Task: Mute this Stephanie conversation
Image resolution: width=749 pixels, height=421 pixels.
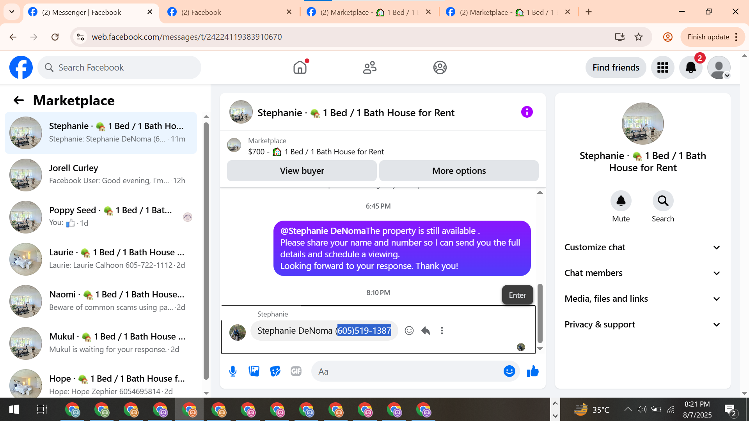Action: pos(621,201)
